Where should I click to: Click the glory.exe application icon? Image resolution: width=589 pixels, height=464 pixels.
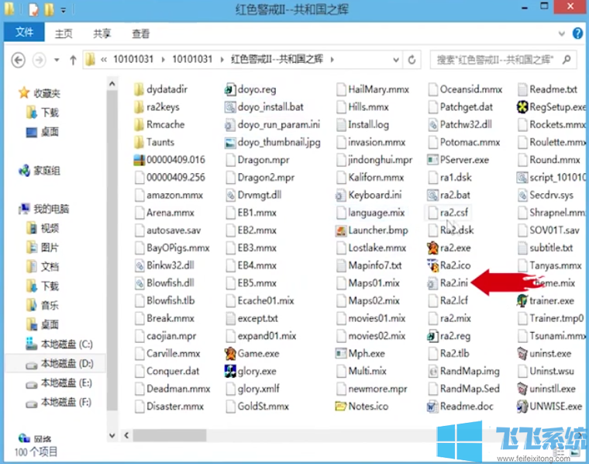pos(230,371)
